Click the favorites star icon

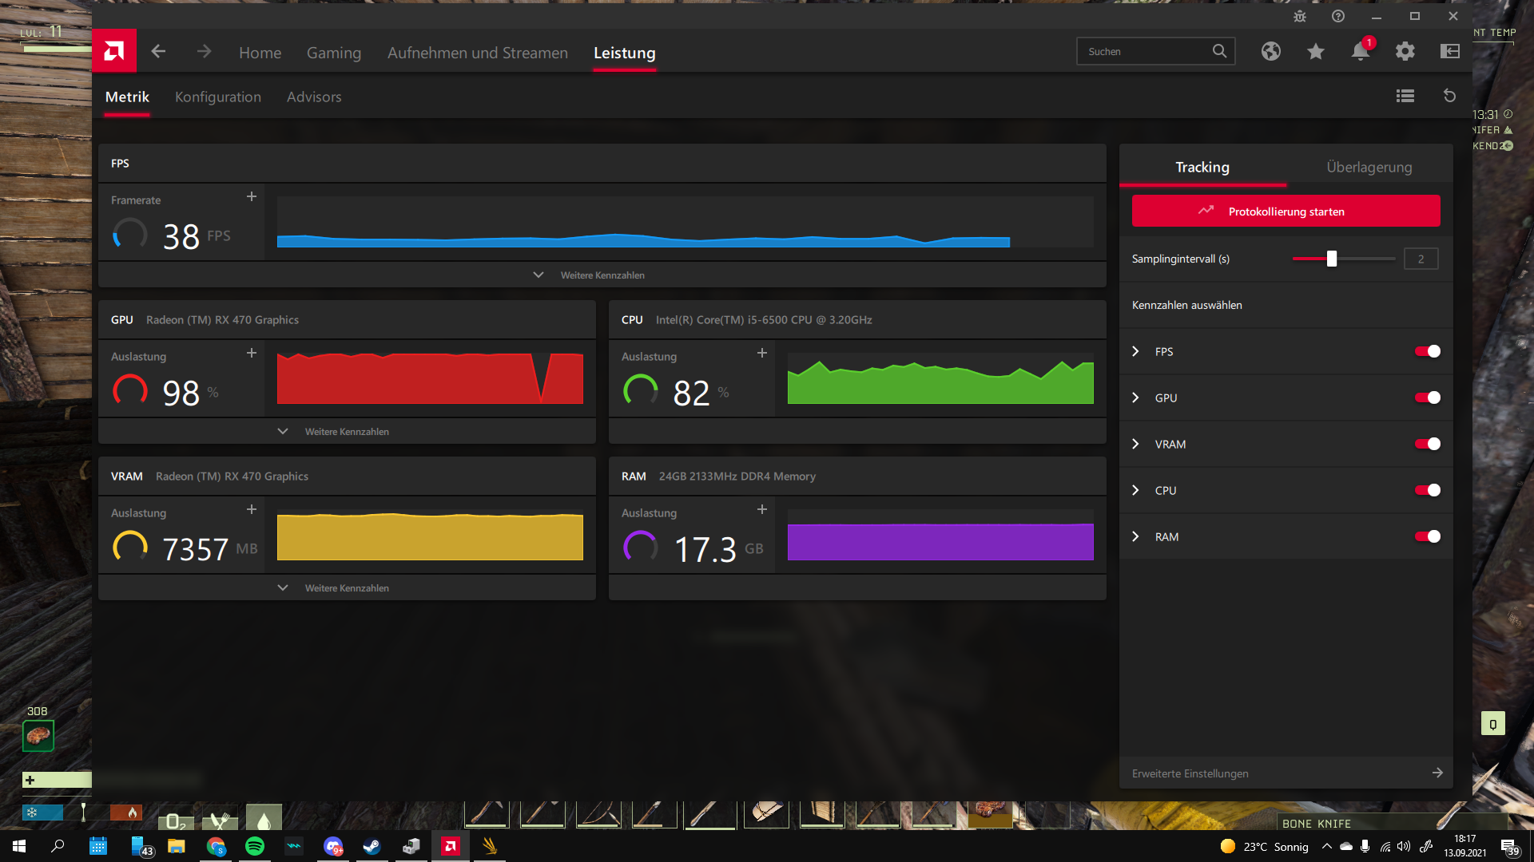[x=1315, y=52]
